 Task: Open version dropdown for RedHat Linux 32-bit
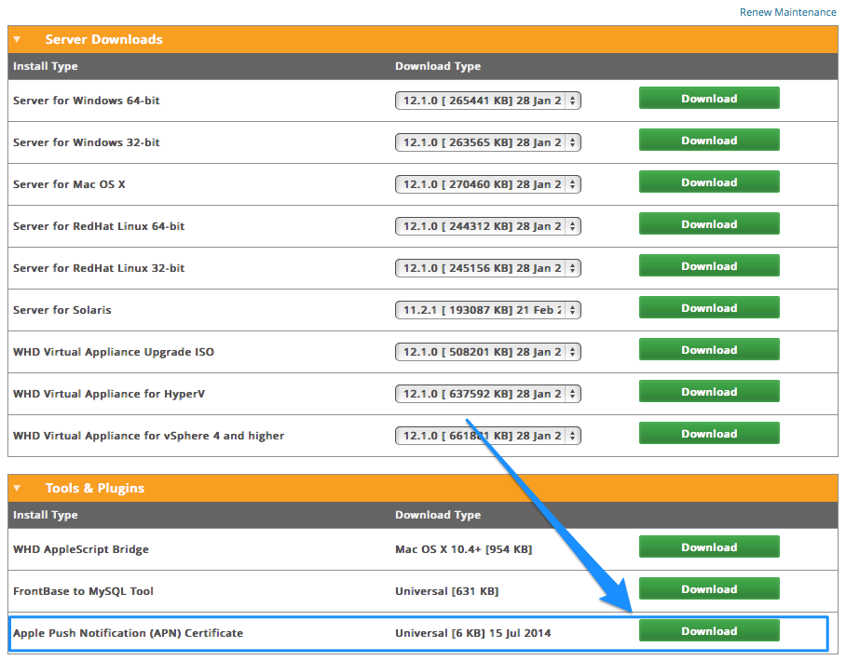[487, 268]
